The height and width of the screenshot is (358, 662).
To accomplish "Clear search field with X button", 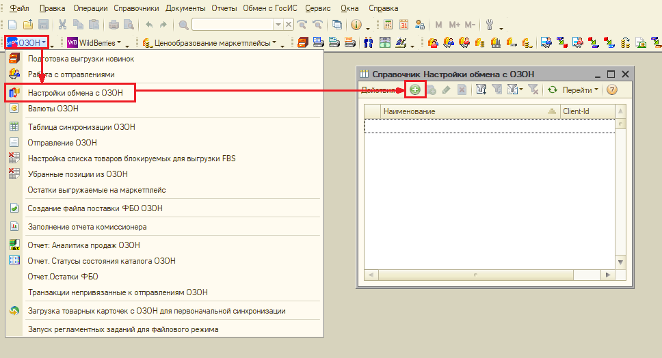I will [x=289, y=25].
